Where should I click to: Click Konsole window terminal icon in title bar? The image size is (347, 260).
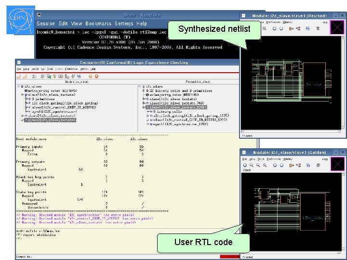(x=39, y=15)
